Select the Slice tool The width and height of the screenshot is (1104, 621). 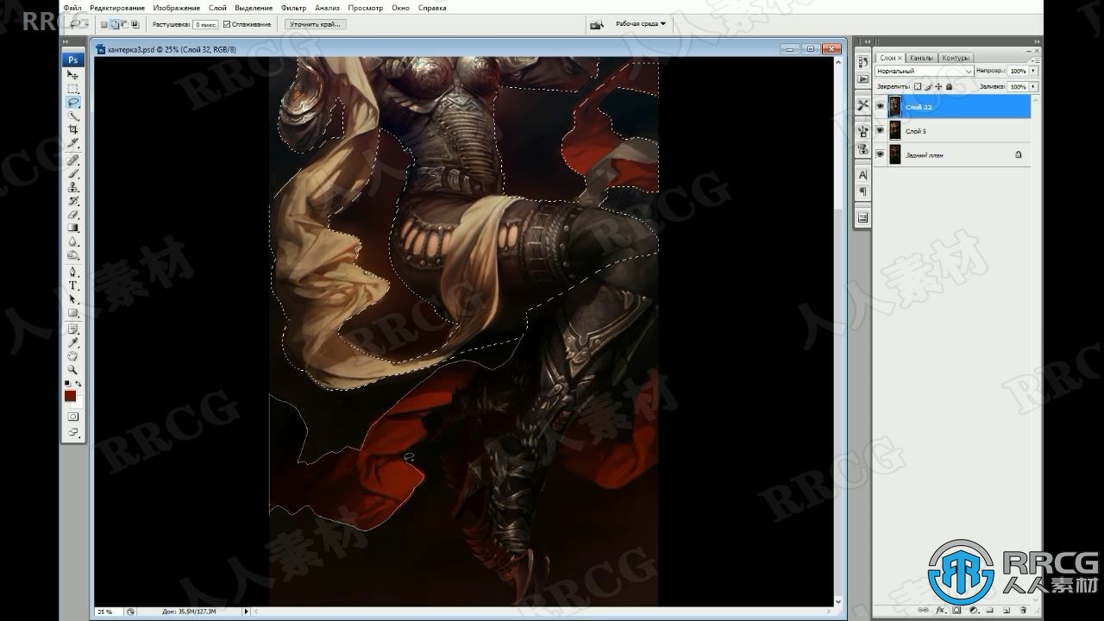73,142
